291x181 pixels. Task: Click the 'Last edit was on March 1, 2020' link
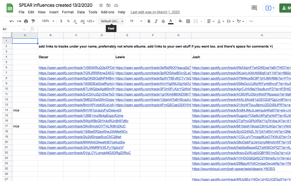[155, 12]
